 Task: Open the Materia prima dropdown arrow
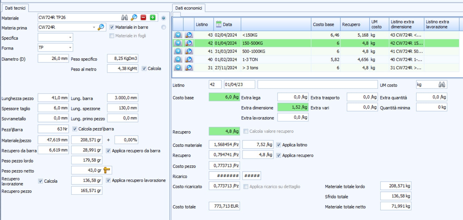[x=94, y=27]
